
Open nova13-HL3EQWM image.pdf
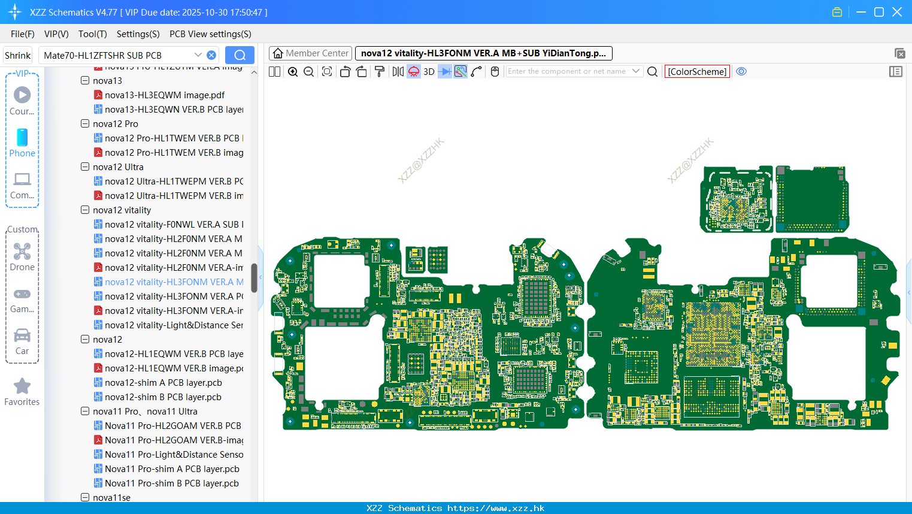pyautogui.click(x=159, y=95)
